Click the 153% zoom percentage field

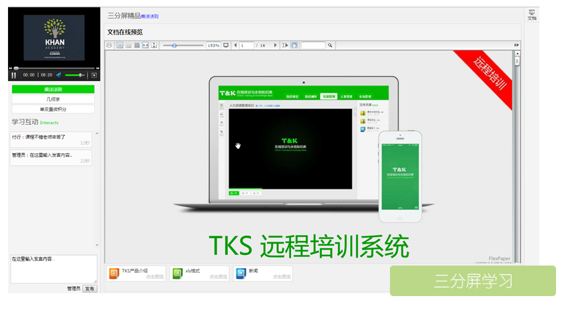click(213, 46)
